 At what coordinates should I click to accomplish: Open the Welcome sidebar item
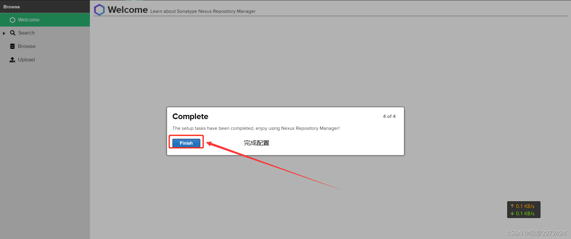45,20
